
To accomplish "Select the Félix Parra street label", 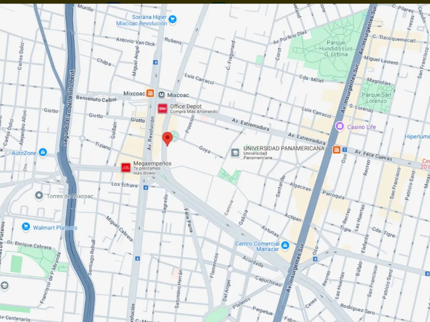I will tap(188, 220).
